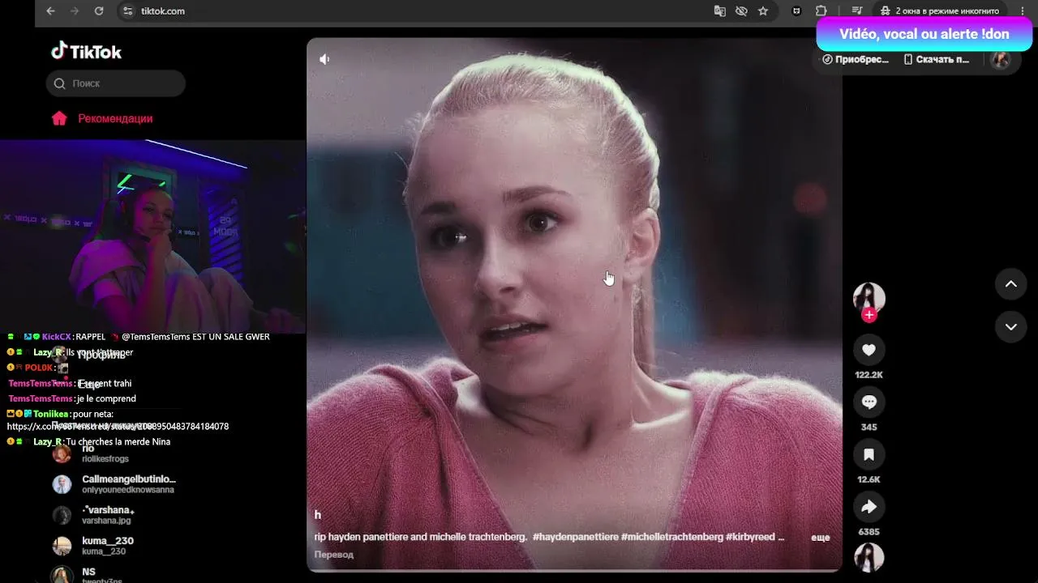Click the Callmeangelbutinlo avatar
The width and height of the screenshot is (1038, 583).
coord(62,484)
